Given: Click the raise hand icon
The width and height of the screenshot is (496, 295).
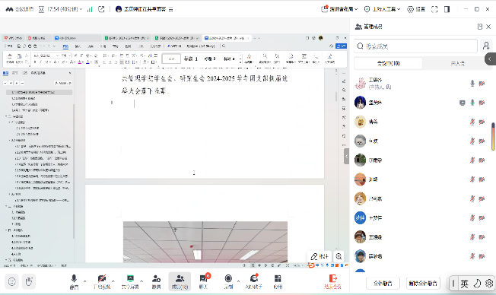Looking at the screenshot, I should tap(29, 281).
